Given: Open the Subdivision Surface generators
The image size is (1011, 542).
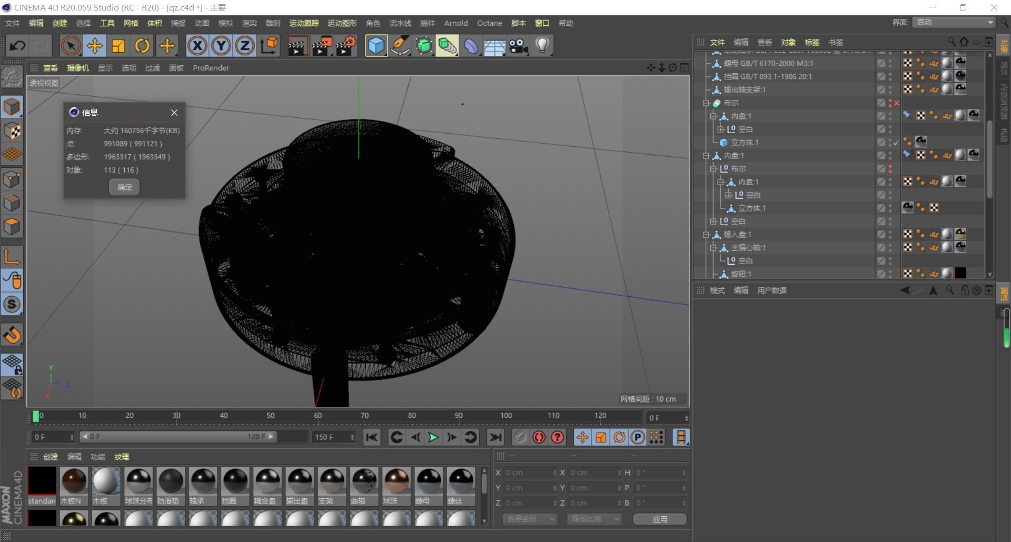Looking at the screenshot, I should pos(424,46).
